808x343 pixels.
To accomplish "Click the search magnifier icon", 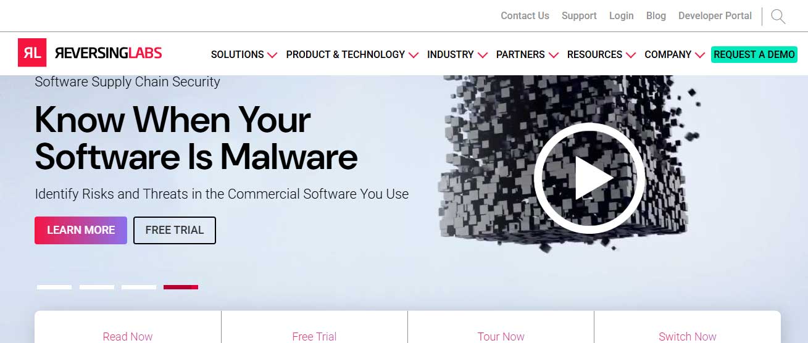I will click(x=778, y=17).
